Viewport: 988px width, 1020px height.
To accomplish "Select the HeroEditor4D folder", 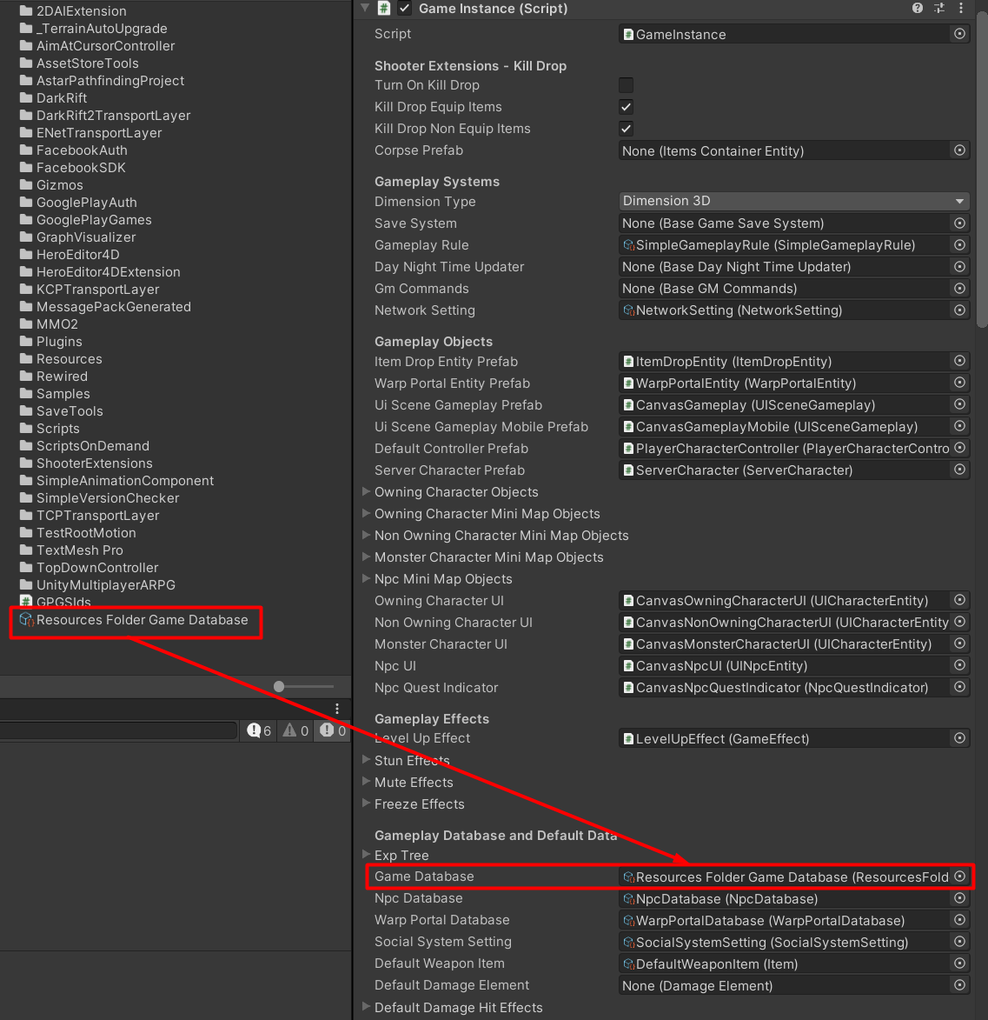I will pos(70,255).
